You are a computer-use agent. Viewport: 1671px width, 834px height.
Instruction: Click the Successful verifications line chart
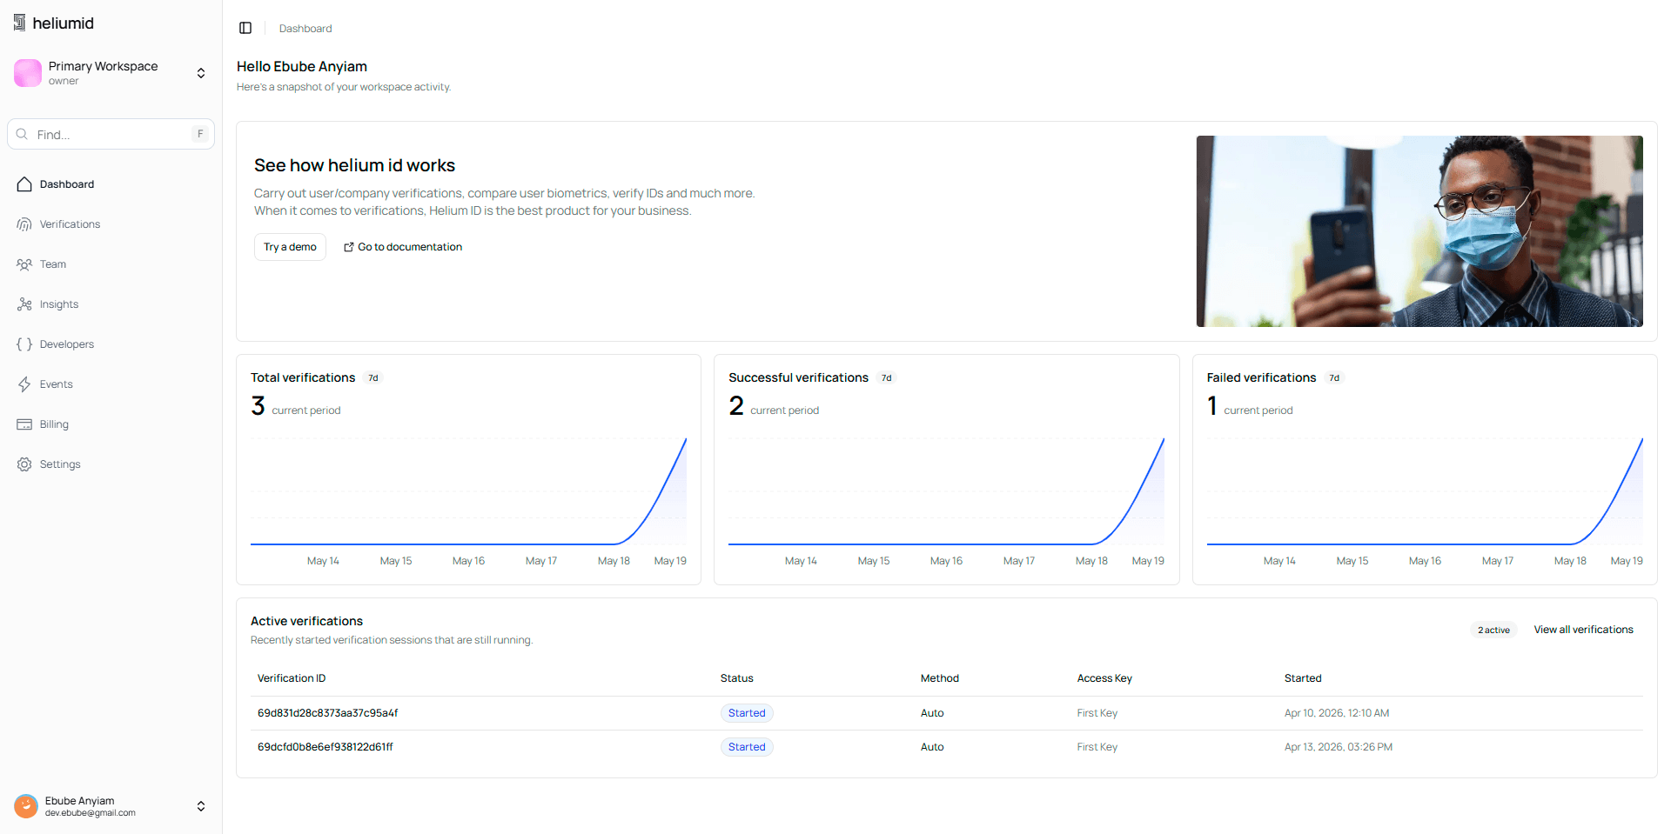[946, 491]
